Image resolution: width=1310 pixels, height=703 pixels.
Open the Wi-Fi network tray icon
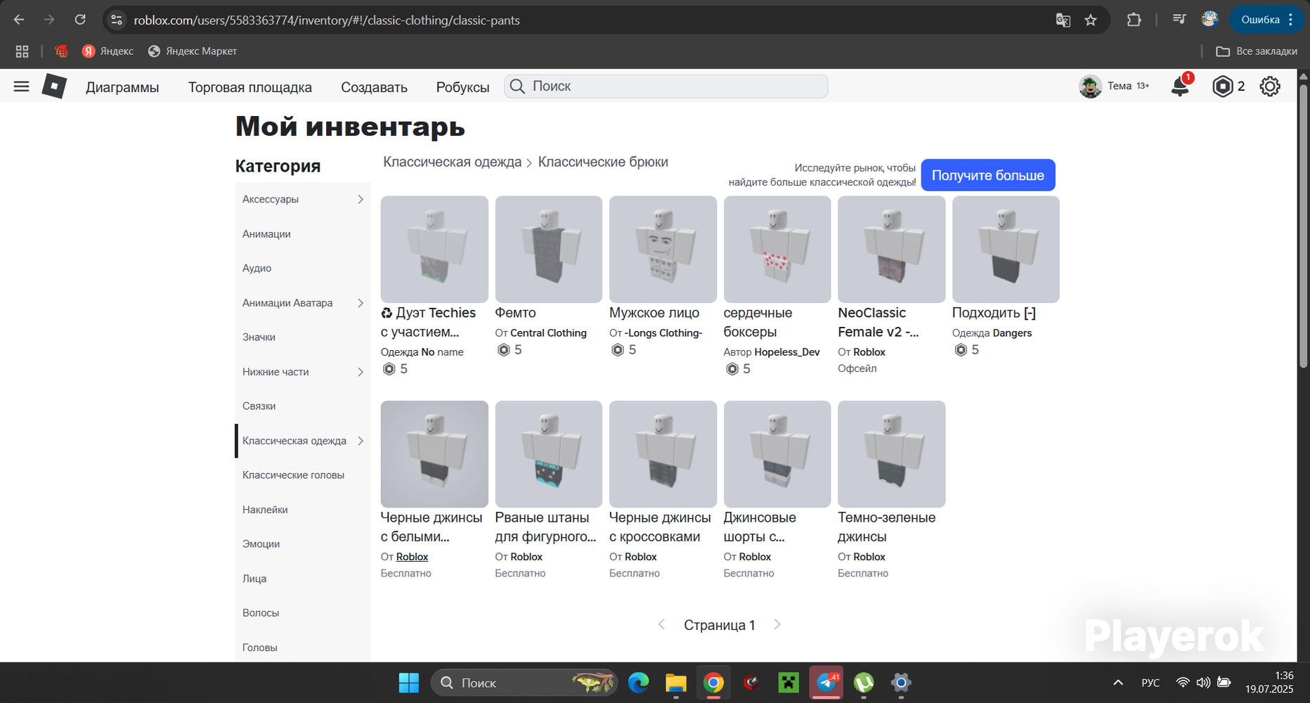1183,683
